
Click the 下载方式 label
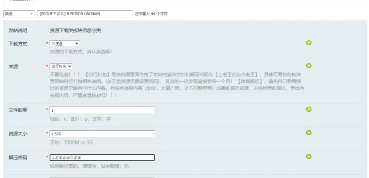[x=18, y=44]
